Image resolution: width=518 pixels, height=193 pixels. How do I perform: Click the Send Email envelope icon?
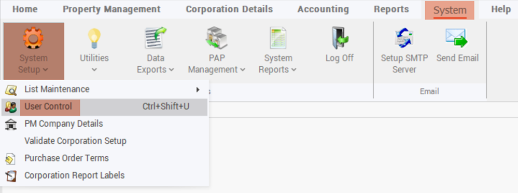[x=457, y=38]
